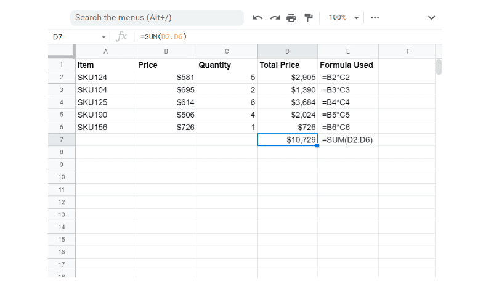Select column D header
499x289 pixels.
[x=288, y=52]
